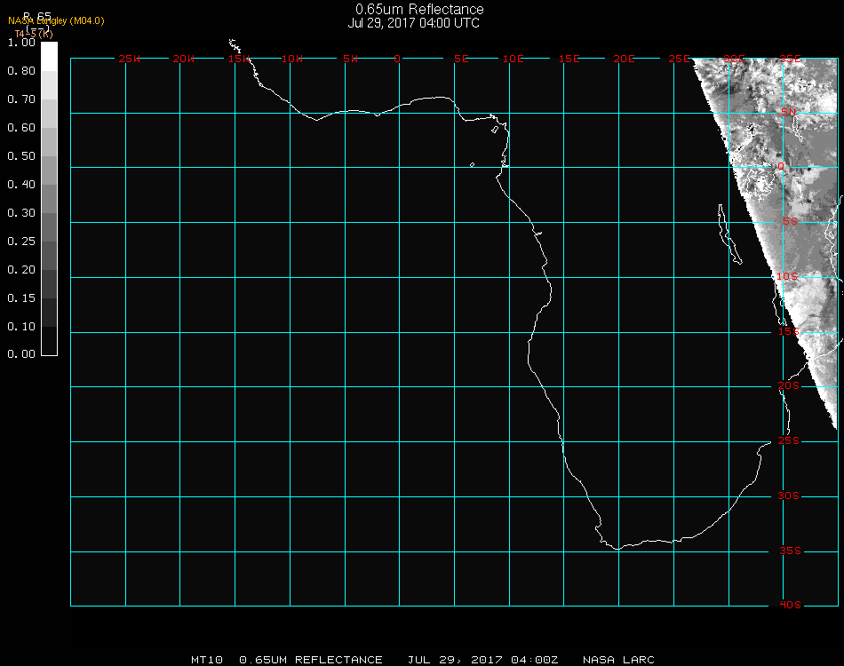Click the 0.15 colorbar label
844x666 pixels.
click(x=21, y=298)
